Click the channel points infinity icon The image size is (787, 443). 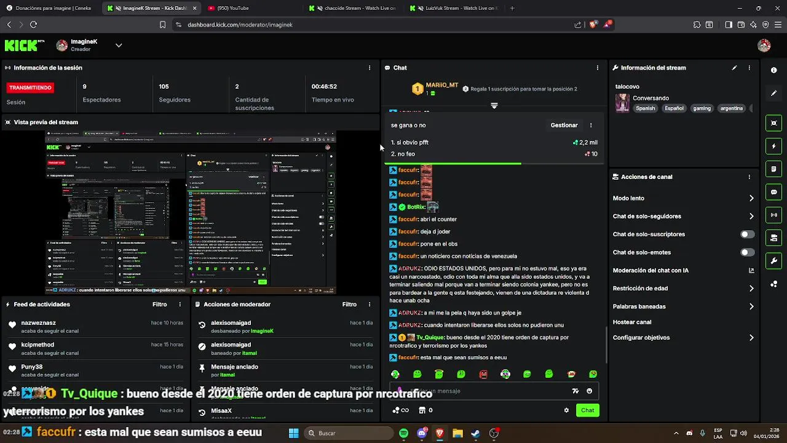pos(400,410)
